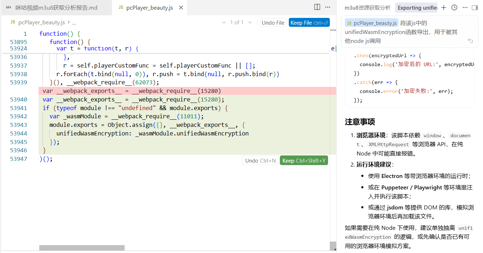Image resolution: width=483 pixels, height=253 pixels.
Task: Click line number 53895 in the sticky header
Action: (x=19, y=42)
